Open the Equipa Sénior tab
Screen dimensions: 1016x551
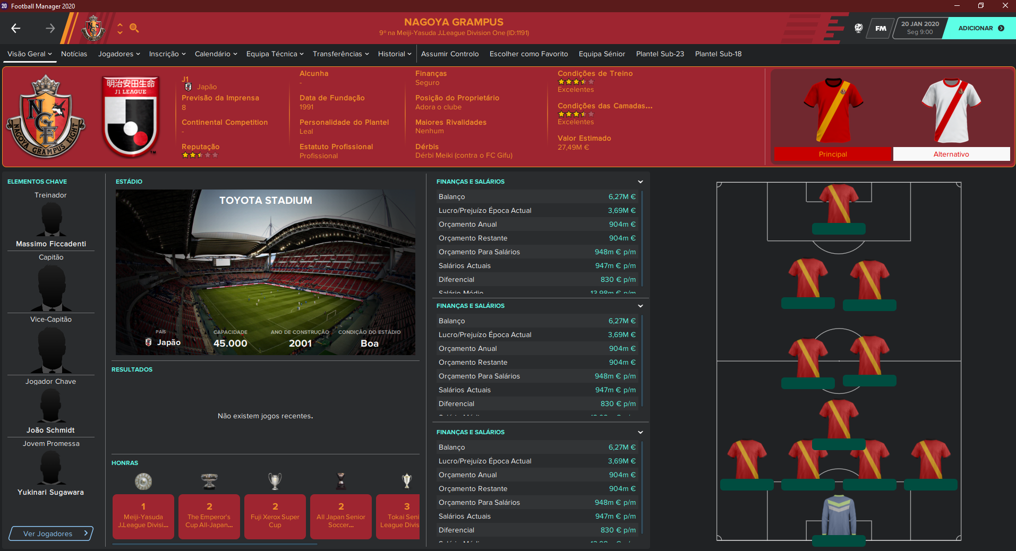[x=602, y=54]
